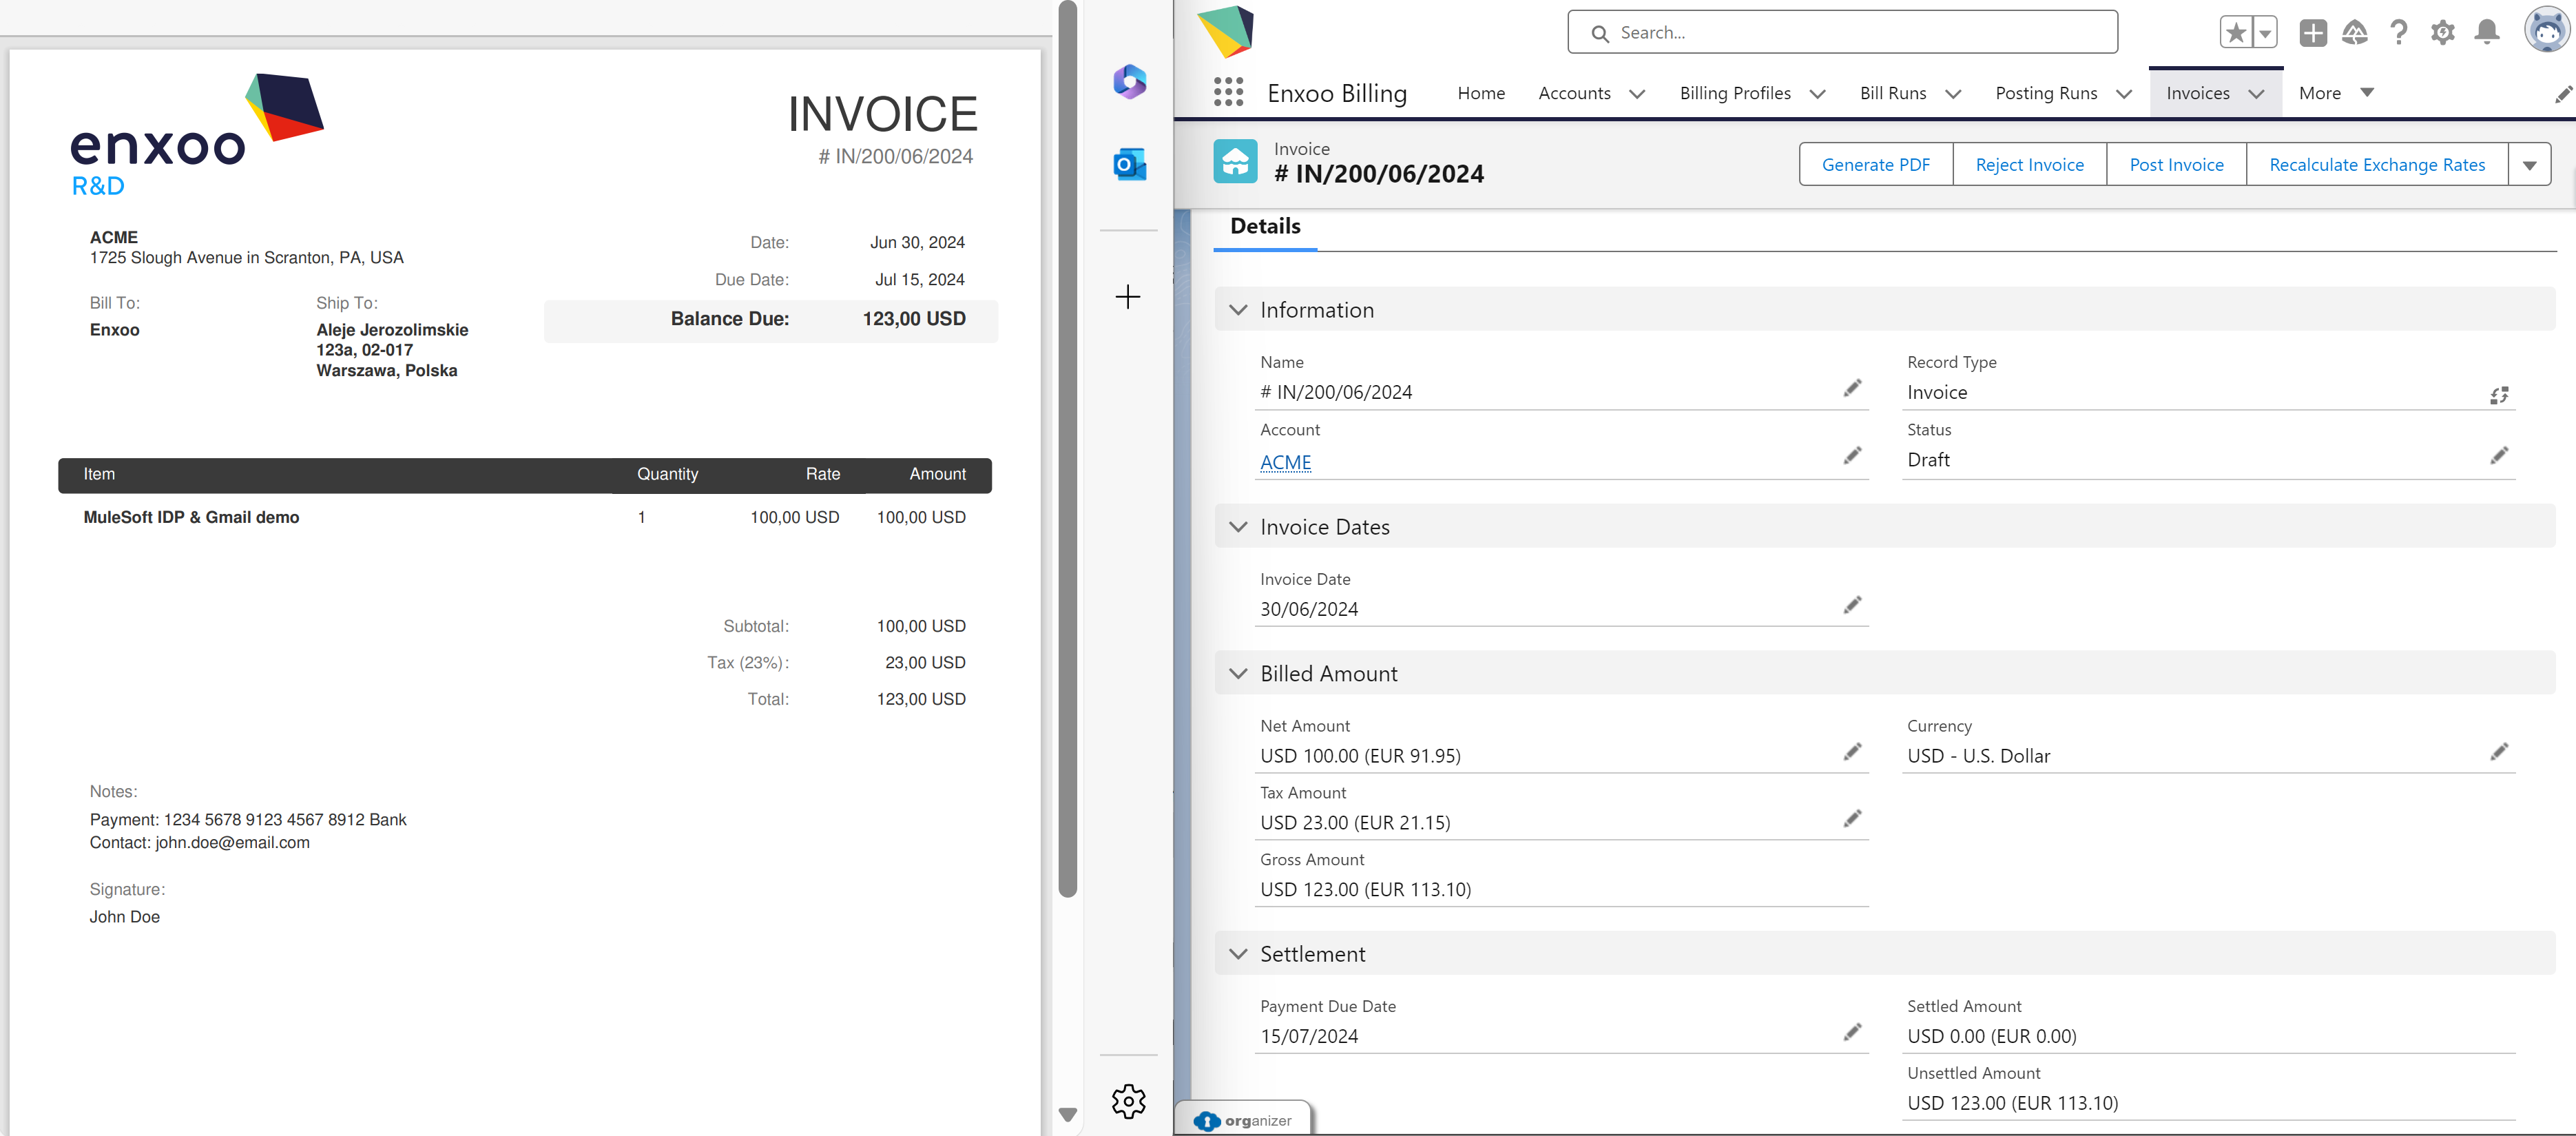Select the Details tab
Viewport: 2576px width, 1136px height.
coord(1265,225)
